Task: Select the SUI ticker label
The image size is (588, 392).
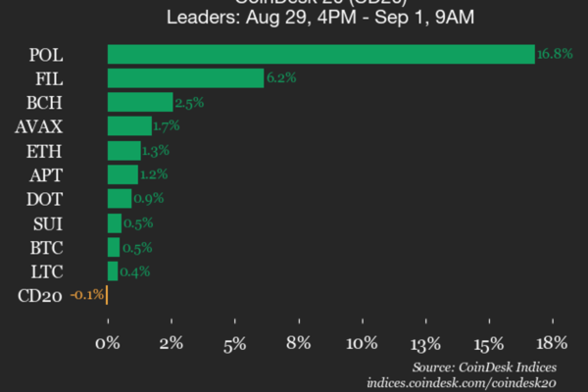Action: 46,222
